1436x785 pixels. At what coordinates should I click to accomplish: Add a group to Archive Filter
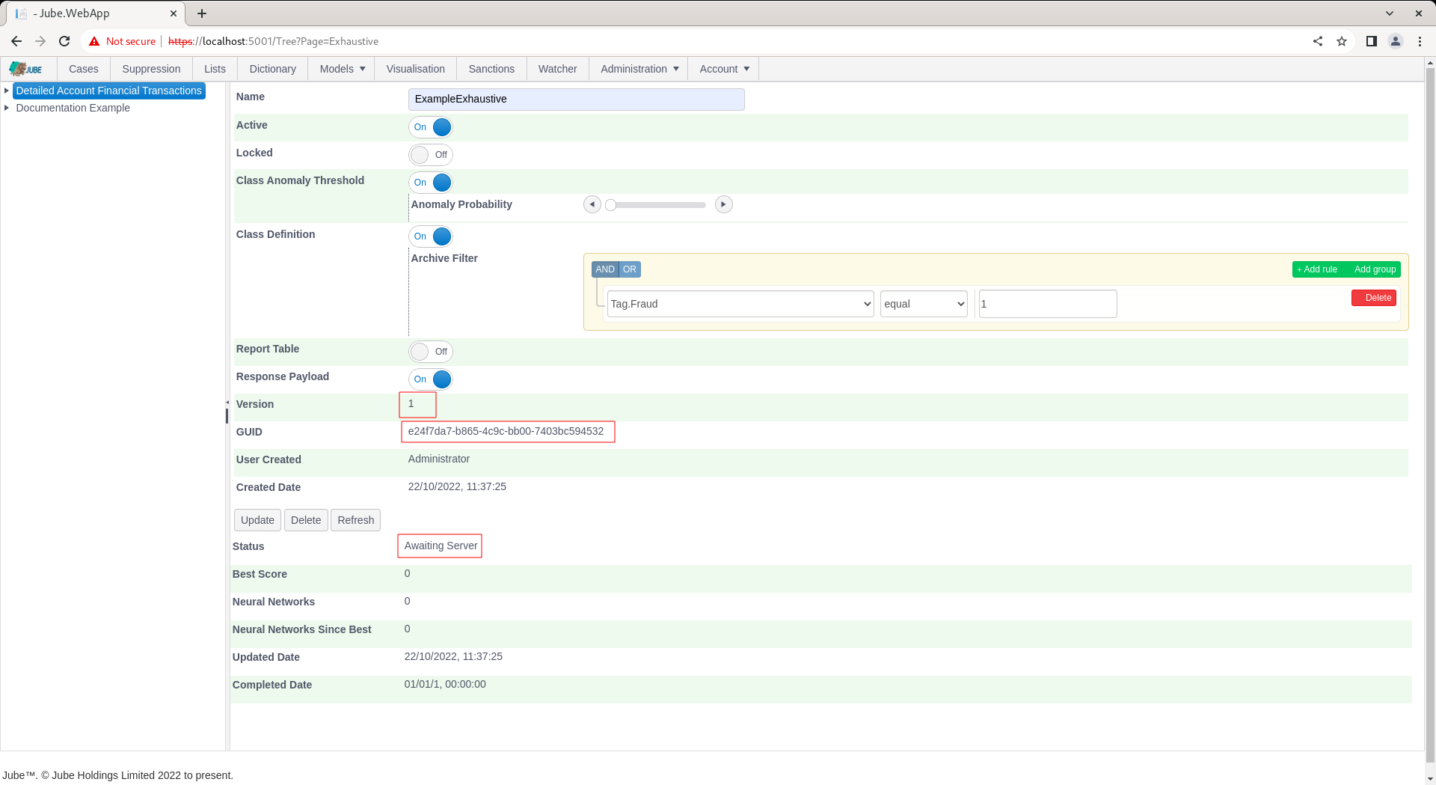pyautogui.click(x=1375, y=269)
